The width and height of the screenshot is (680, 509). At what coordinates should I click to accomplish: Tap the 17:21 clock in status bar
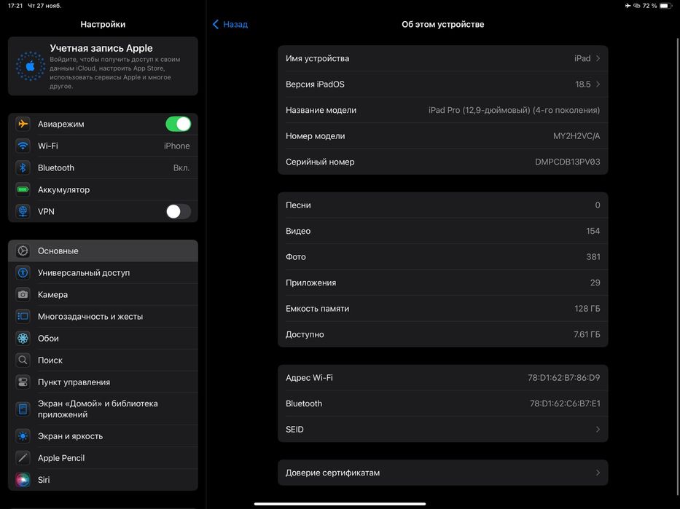point(15,6)
